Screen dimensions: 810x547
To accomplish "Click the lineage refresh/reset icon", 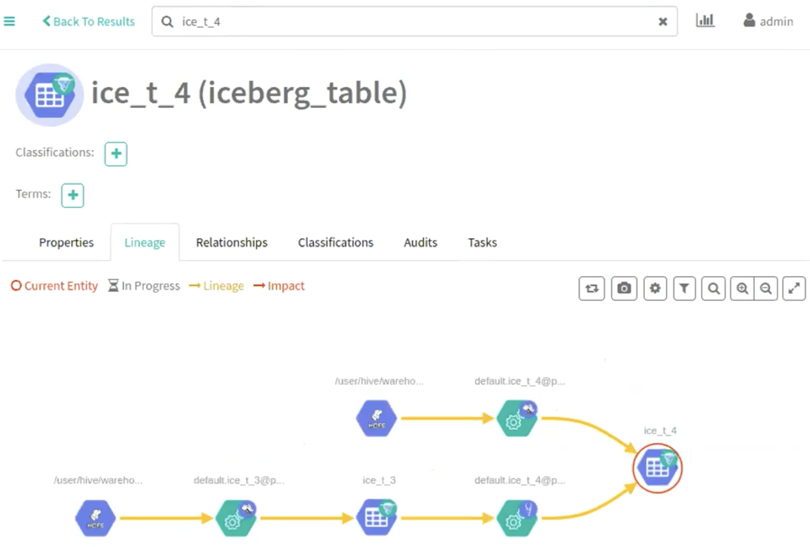I will point(591,288).
